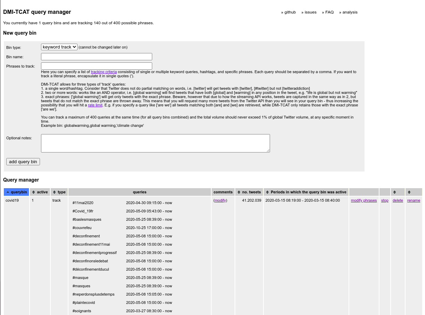The width and height of the screenshot is (425, 315).
Task: Select the #11mai2020 query entry
Action: [83, 203]
